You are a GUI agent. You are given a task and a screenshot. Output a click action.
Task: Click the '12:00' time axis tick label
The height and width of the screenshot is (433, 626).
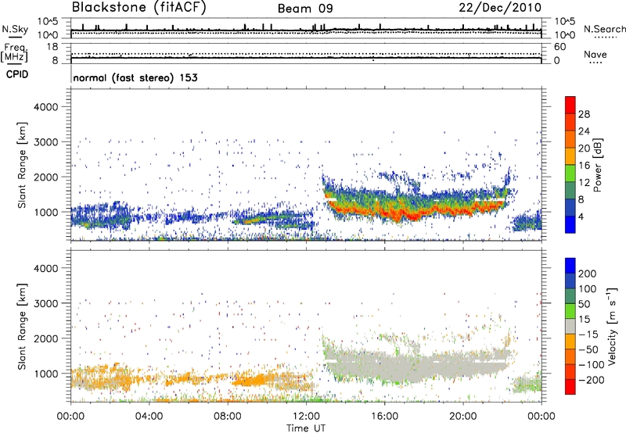tap(306, 417)
